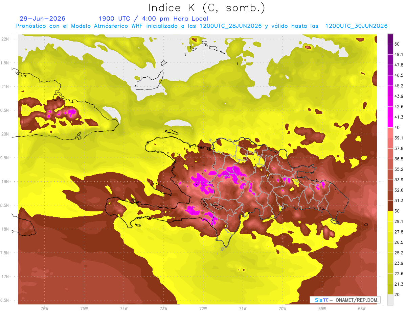Image resolution: width=406 pixels, height=313 pixels.
Task: Click the '72W' longitude label
Action: [203, 308]
